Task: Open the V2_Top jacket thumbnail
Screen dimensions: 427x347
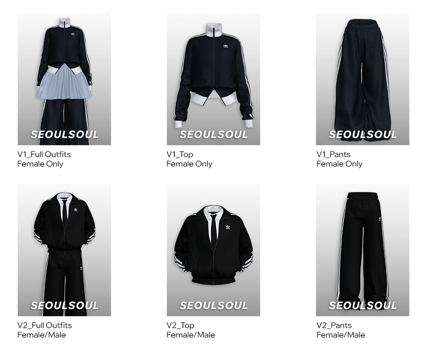Action: (213, 250)
